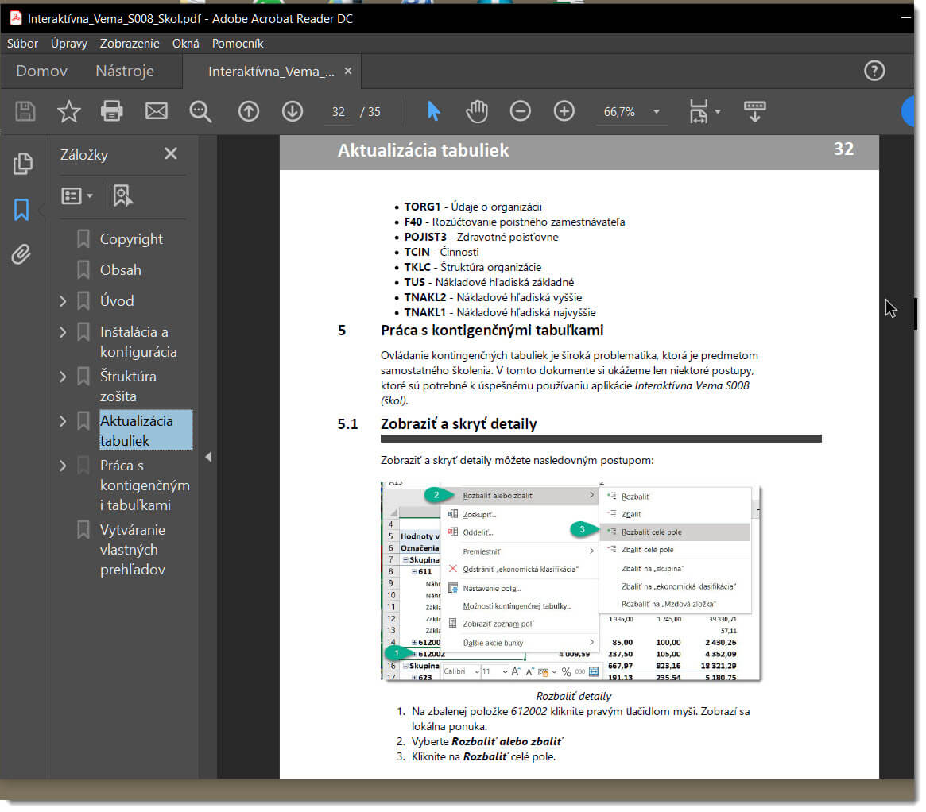This screenshot has width=926, height=812.
Task: Click the TKLC bullet line
Action: pyautogui.click(x=472, y=267)
